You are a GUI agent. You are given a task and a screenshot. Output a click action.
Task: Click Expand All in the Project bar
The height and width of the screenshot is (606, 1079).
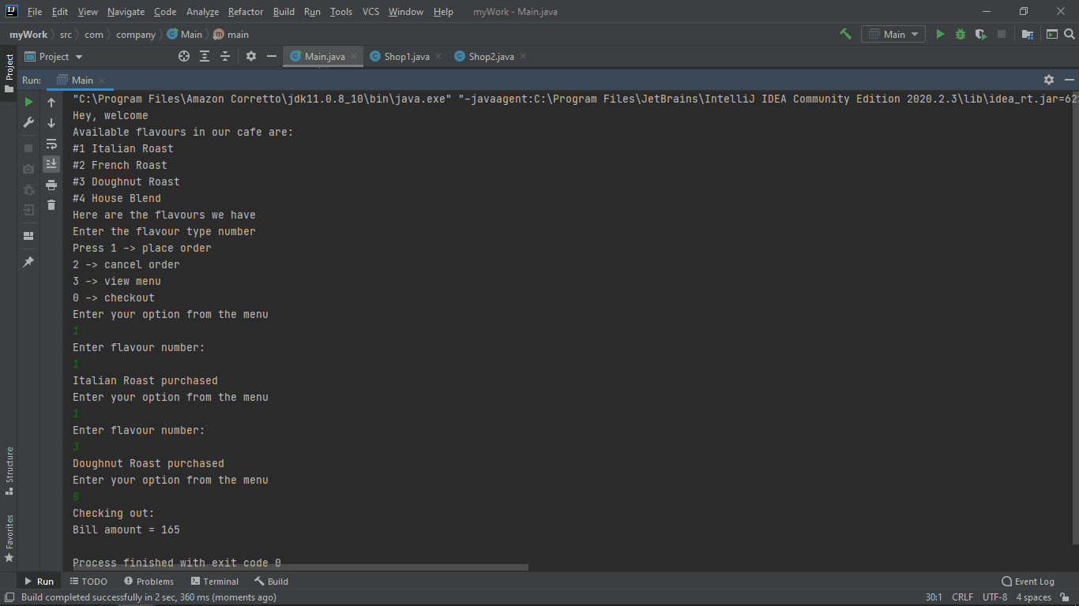[x=205, y=56]
